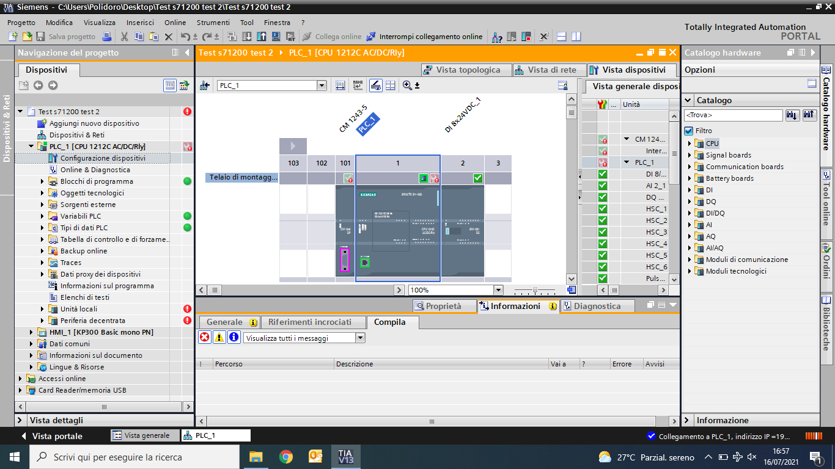Click Interrompi collegamento online button
The image size is (835, 469).
425,37
